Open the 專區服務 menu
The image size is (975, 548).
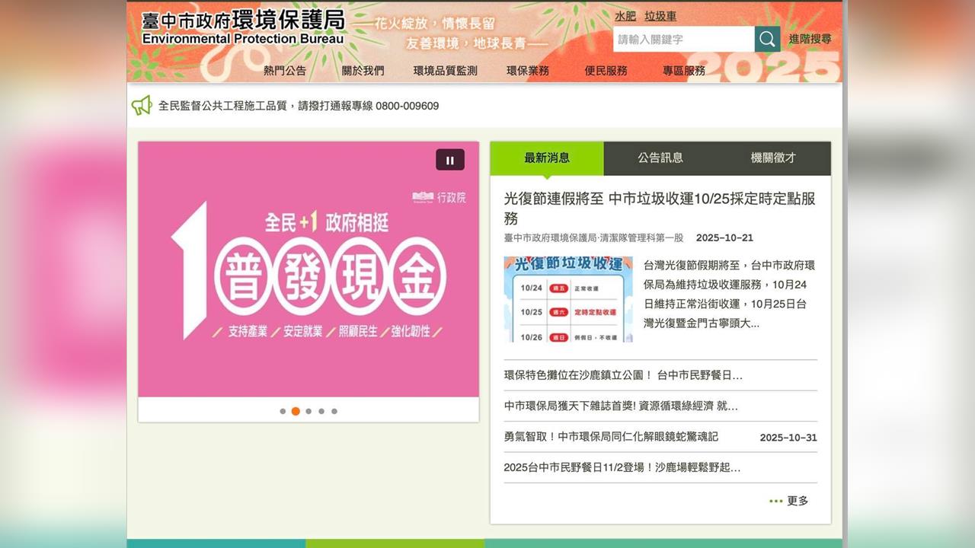683,70
